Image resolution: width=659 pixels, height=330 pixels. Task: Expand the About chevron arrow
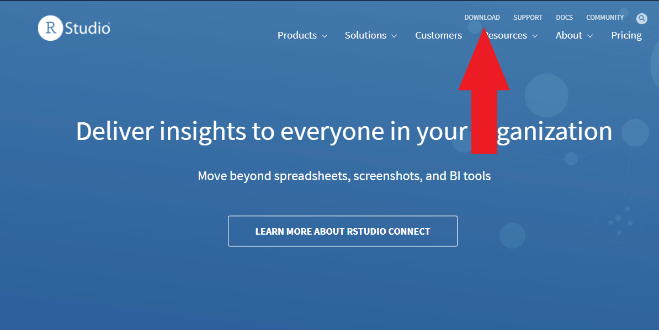click(x=590, y=36)
